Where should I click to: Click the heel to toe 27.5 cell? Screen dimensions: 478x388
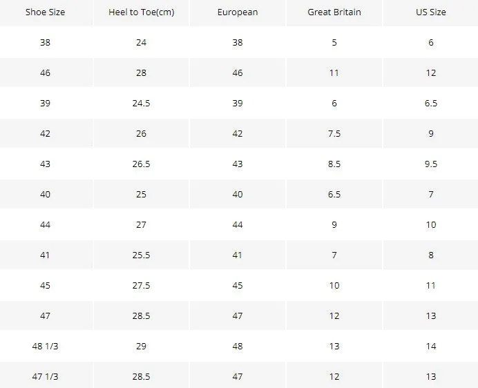point(141,286)
